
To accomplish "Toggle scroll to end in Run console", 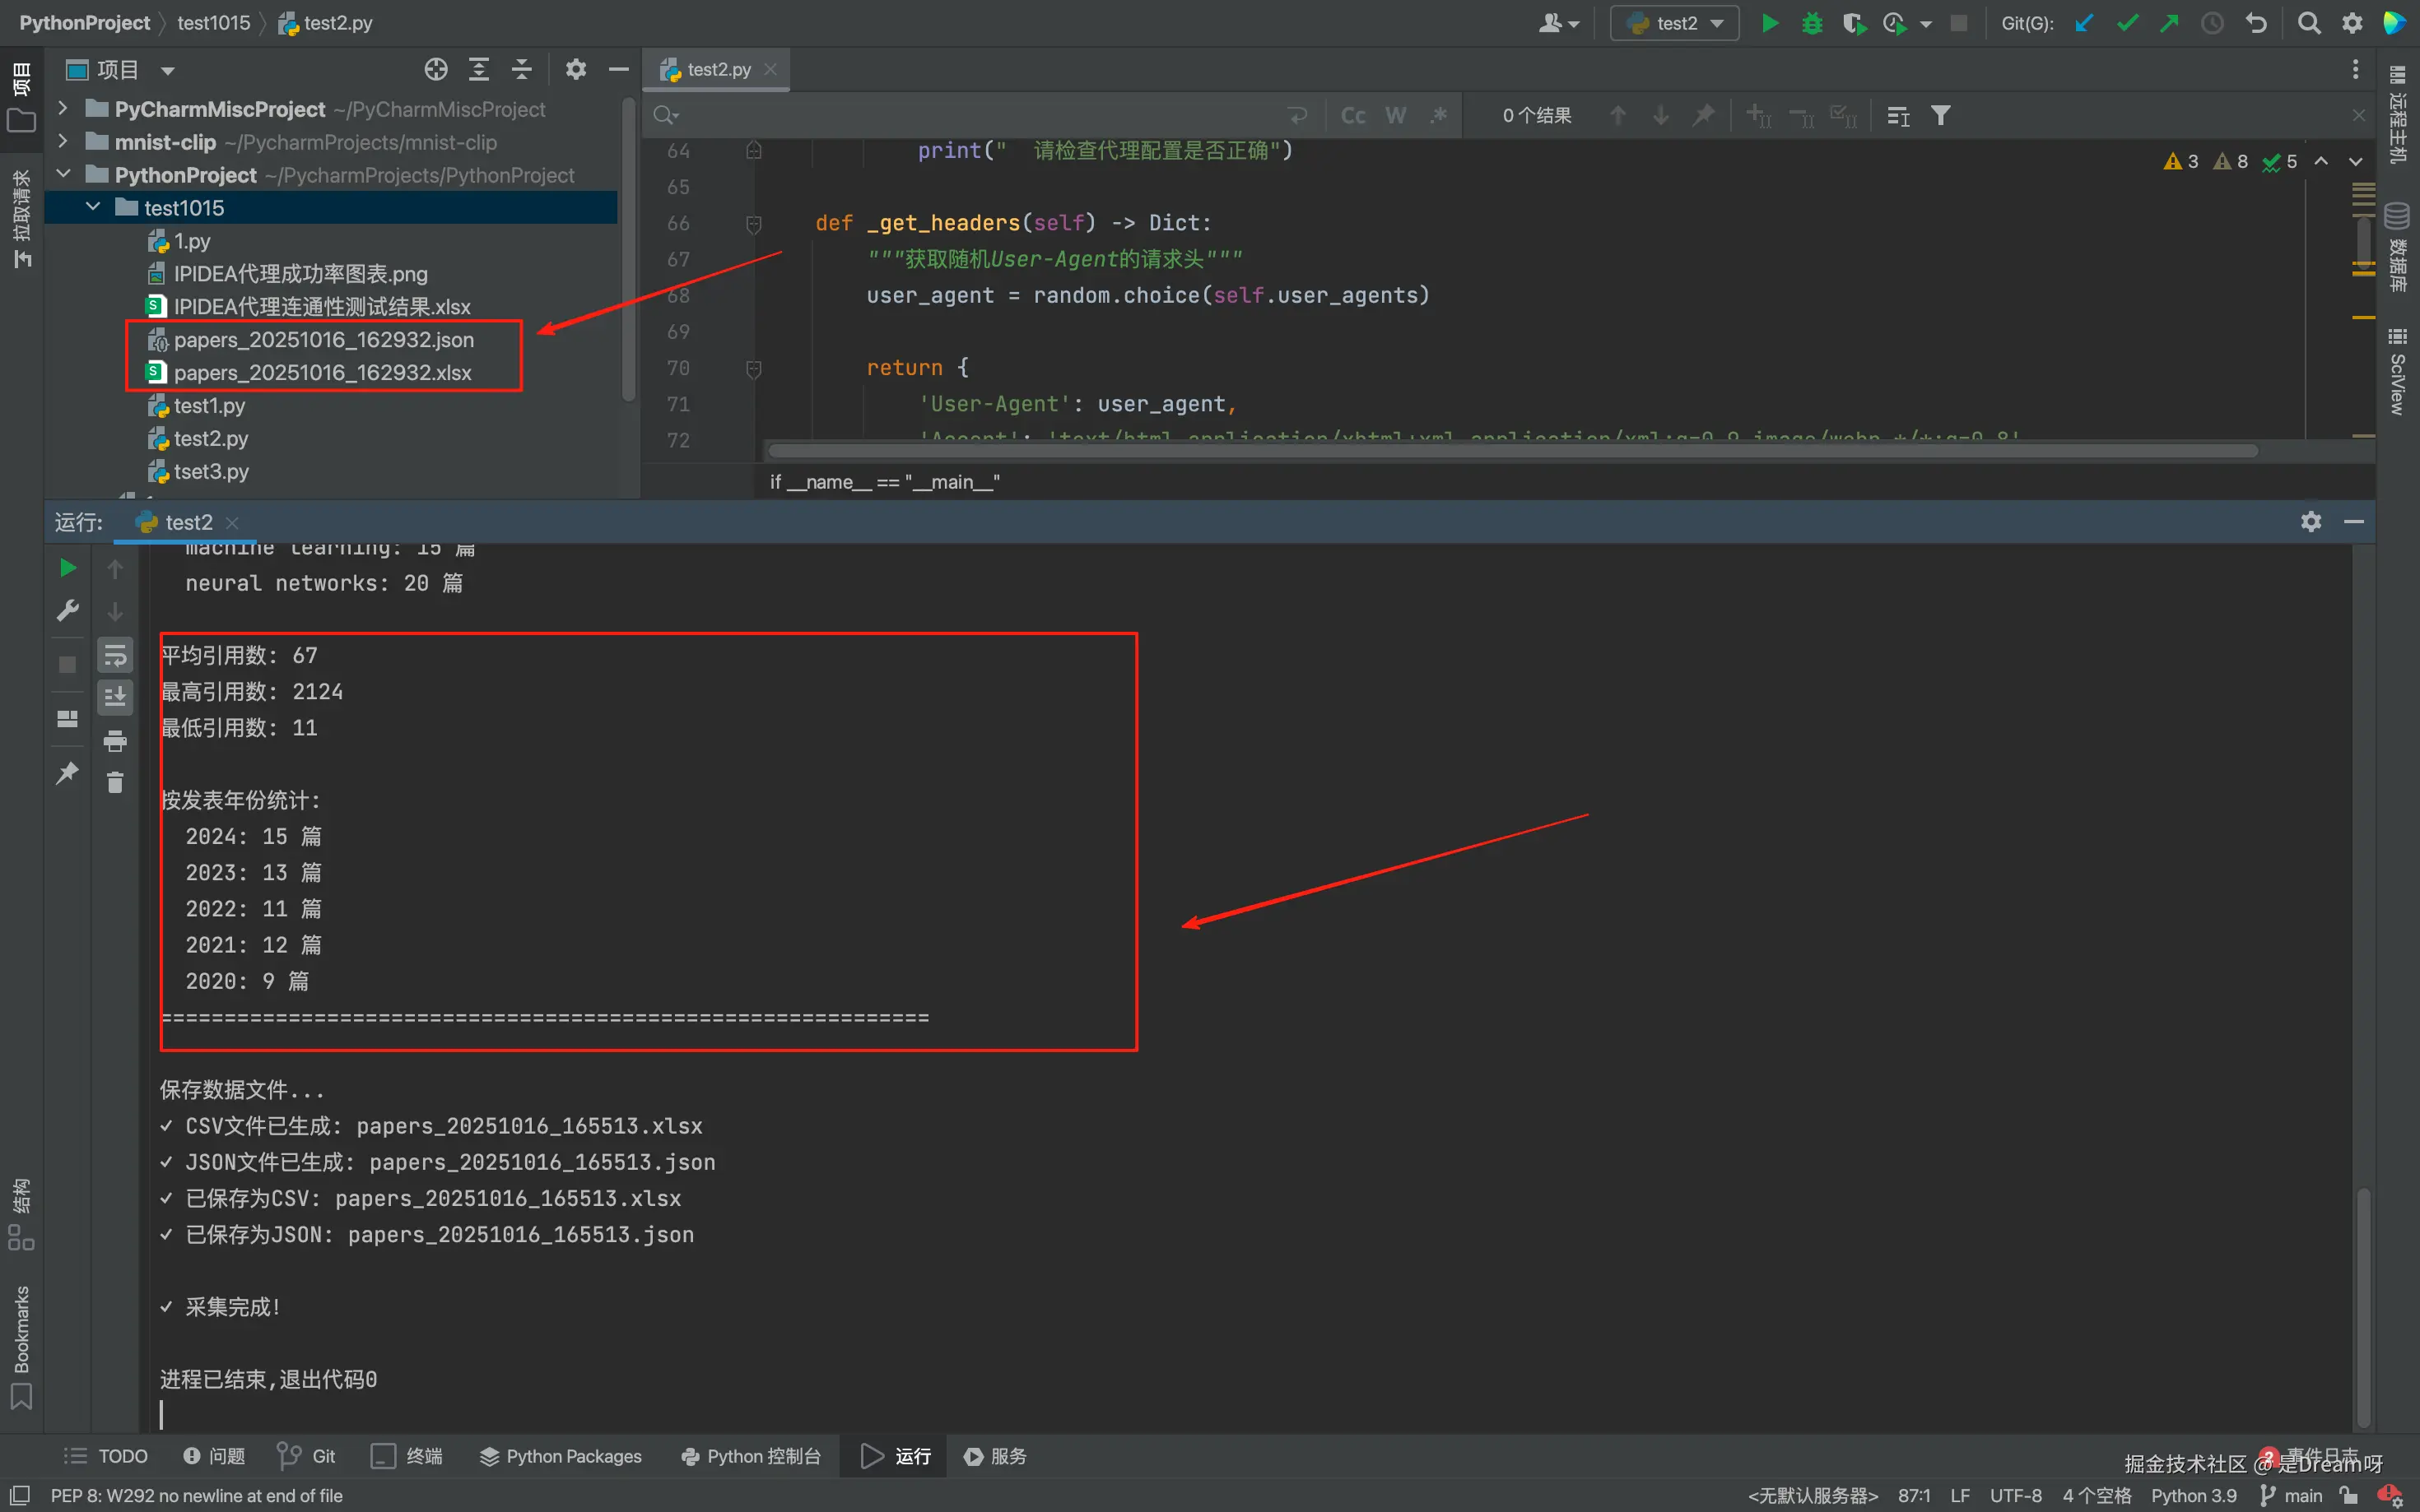I will (x=115, y=697).
